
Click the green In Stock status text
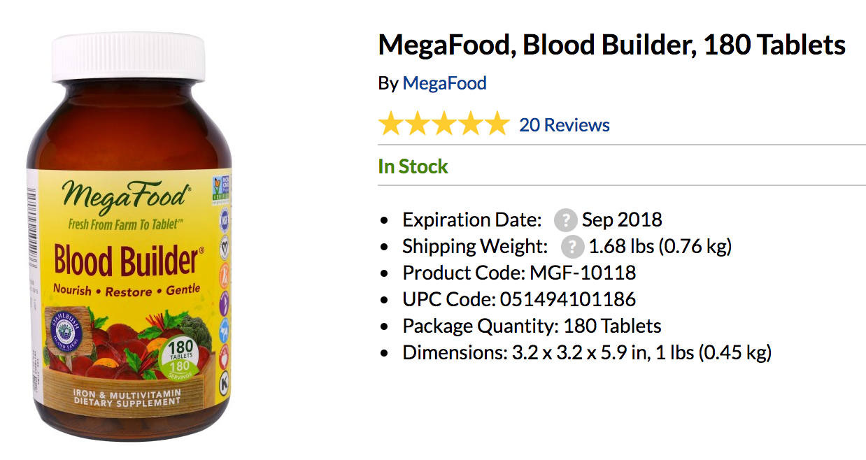413,166
